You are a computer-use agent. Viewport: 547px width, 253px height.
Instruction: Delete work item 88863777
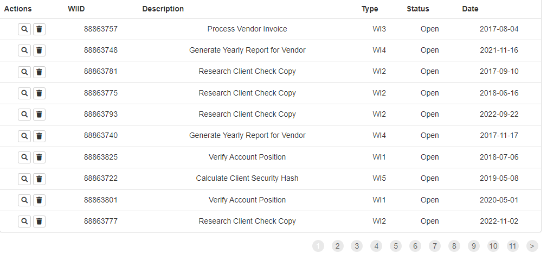point(40,221)
